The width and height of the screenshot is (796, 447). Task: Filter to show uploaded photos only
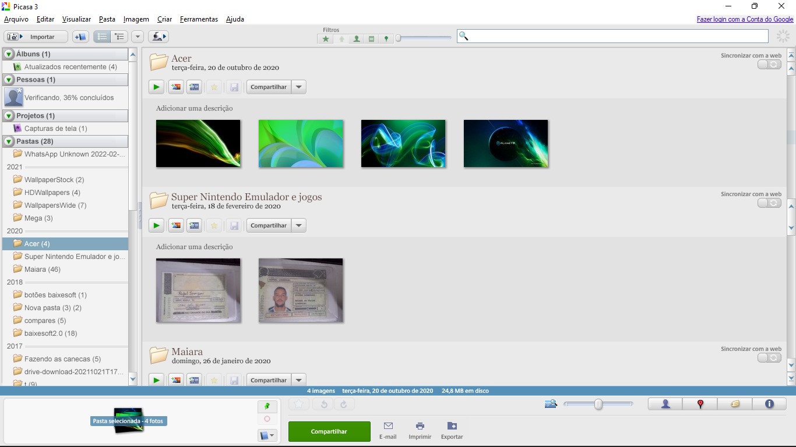pyautogui.click(x=341, y=39)
